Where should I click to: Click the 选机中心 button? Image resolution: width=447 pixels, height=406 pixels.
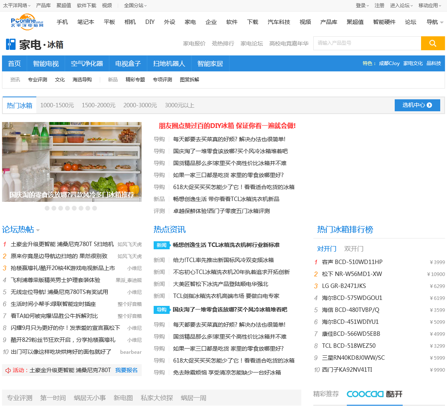[417, 105]
